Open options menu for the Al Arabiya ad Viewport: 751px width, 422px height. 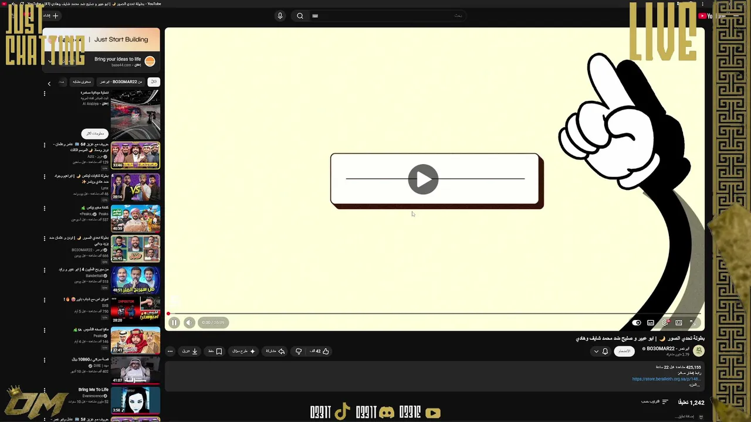45,94
